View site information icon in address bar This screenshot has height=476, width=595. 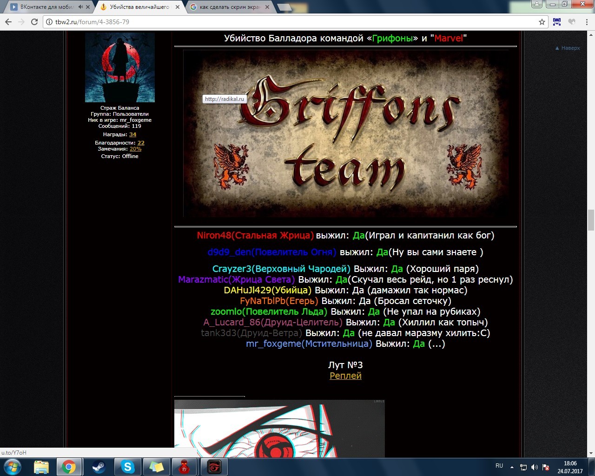(50, 22)
